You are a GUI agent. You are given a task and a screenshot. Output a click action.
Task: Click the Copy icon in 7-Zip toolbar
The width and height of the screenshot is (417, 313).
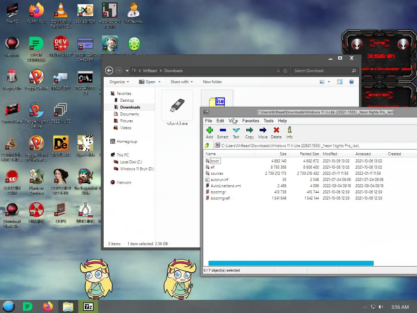click(250, 133)
